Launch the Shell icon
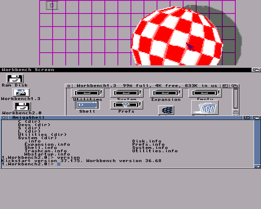This screenshot has width=261, height=209. click(x=87, y=105)
